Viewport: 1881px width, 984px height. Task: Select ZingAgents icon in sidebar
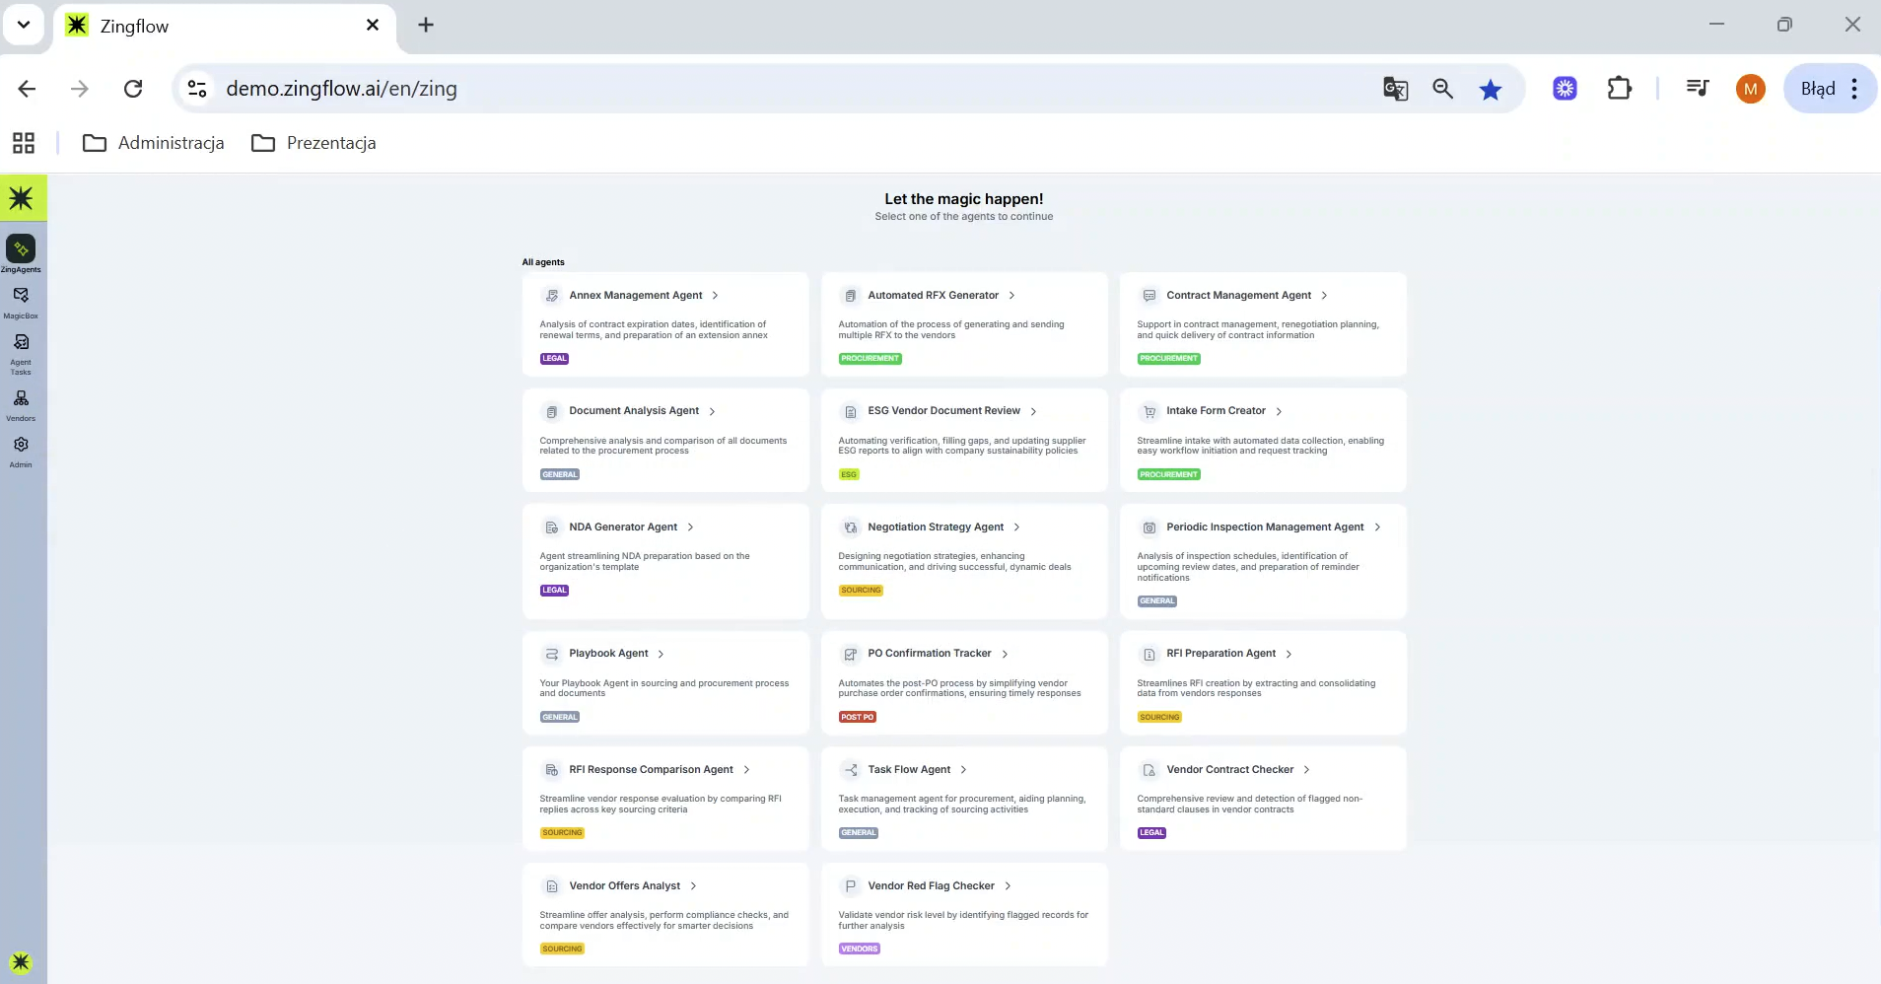click(21, 249)
